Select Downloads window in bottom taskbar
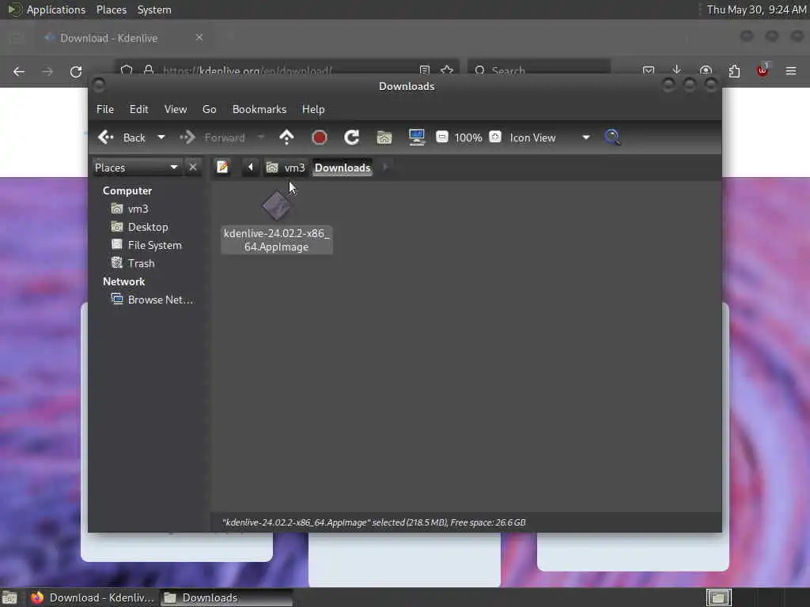This screenshot has height=607, width=810. [x=226, y=598]
